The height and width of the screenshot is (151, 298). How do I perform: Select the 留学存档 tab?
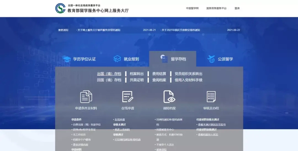(x=178, y=59)
